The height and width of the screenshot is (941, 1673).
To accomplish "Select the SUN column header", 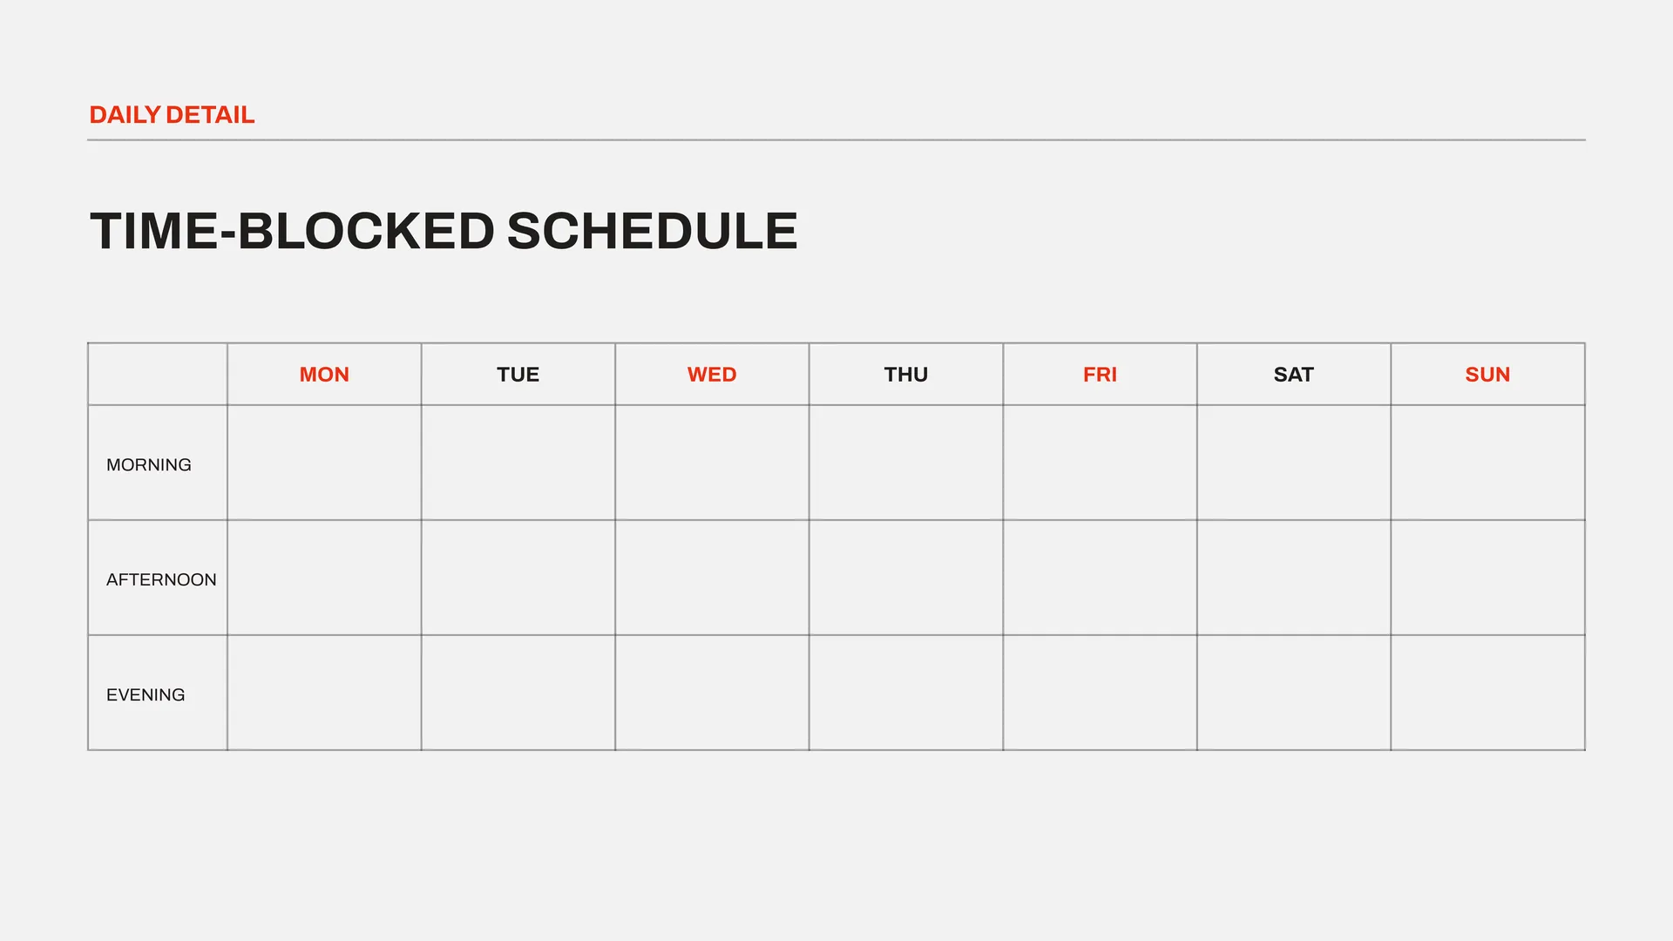I will pos(1487,375).
